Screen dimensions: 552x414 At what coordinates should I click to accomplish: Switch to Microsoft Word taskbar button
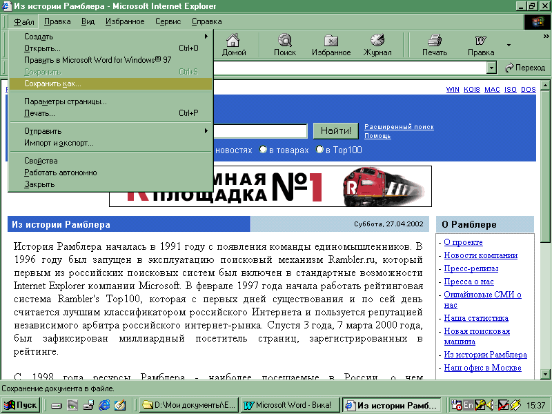290,405
